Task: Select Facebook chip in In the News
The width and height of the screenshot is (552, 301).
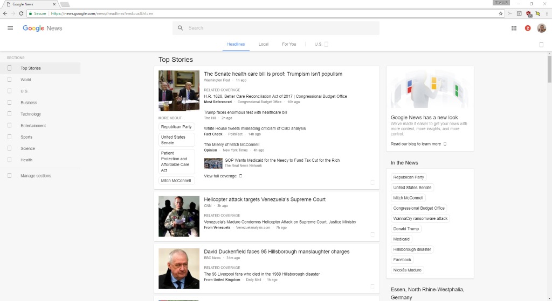Action: coord(402,260)
